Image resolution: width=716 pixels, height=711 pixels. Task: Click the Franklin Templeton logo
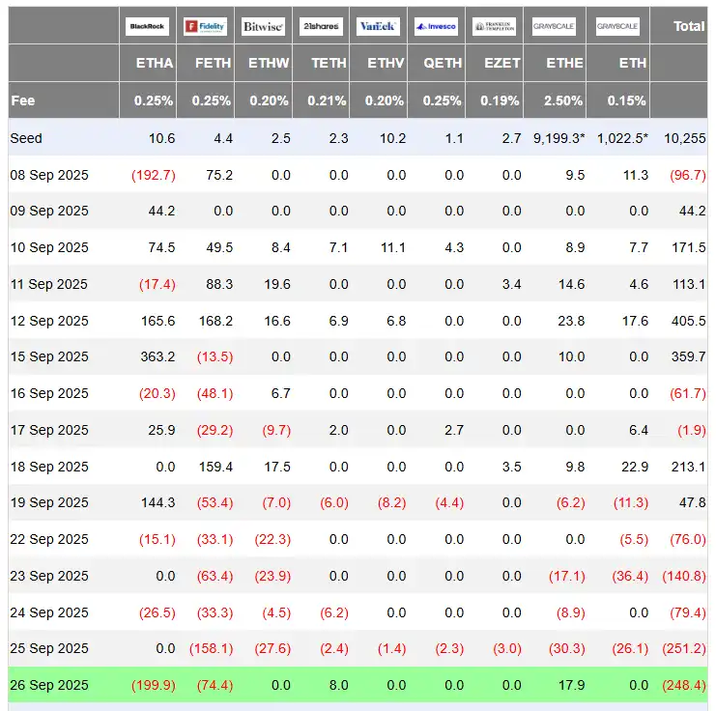click(494, 27)
